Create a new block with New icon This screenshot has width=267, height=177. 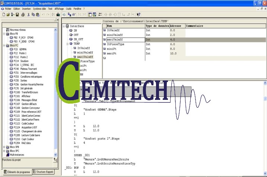[x=4, y=15]
